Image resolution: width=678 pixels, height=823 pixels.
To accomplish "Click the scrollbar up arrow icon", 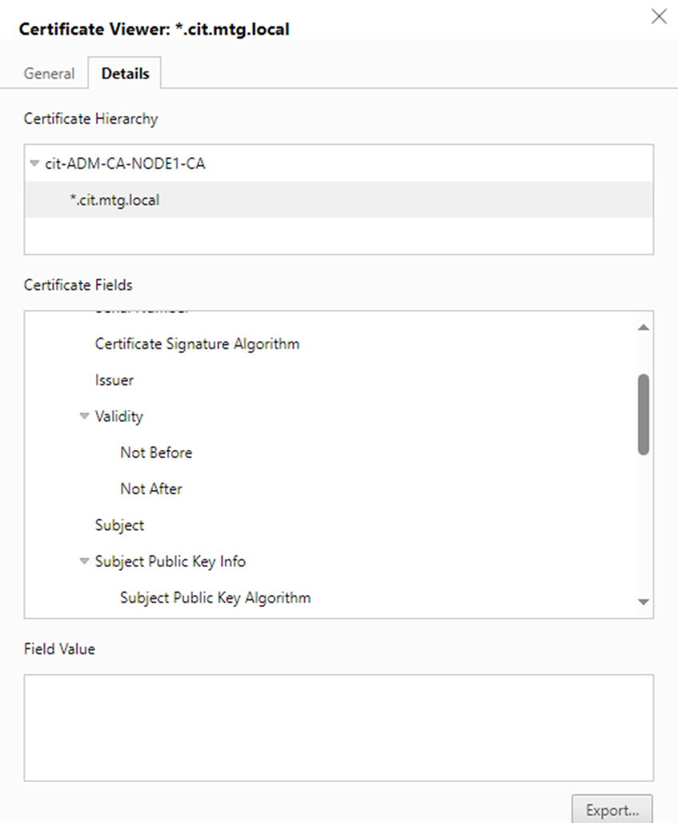I will click(644, 326).
